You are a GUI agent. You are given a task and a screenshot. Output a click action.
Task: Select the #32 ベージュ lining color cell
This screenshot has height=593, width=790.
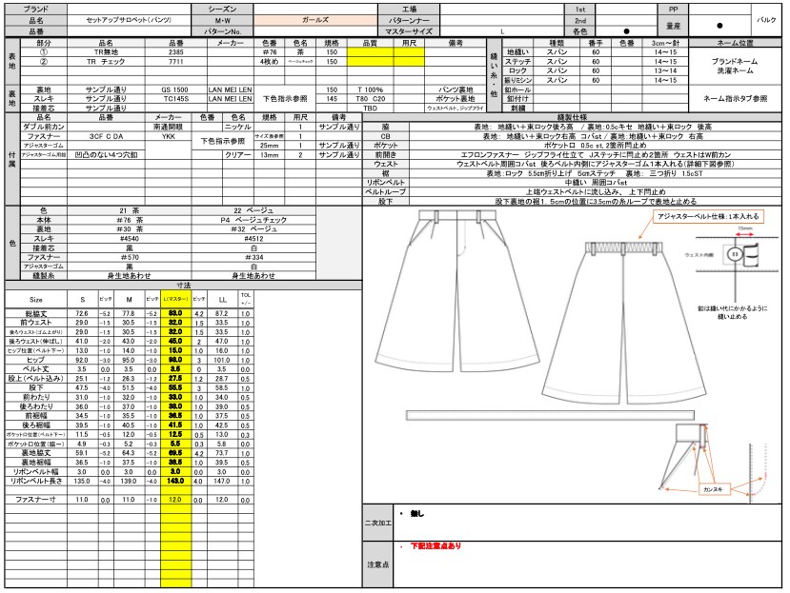[253, 229]
